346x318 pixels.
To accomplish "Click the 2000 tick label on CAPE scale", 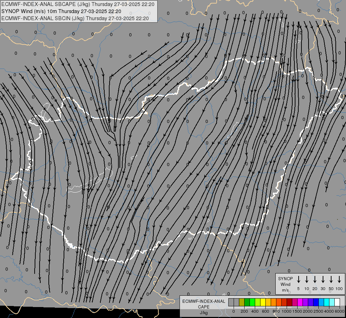I will [x=307, y=311].
